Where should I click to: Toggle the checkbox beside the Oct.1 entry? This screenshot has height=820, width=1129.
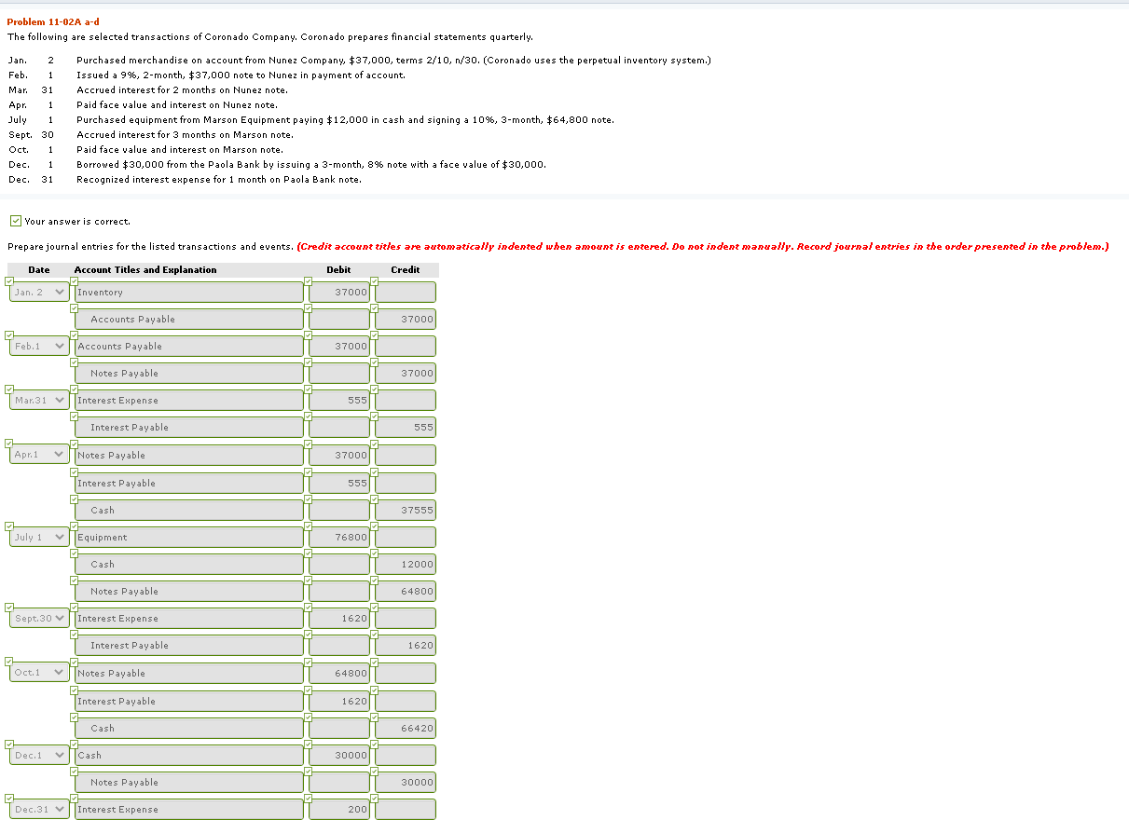pyautogui.click(x=7, y=663)
